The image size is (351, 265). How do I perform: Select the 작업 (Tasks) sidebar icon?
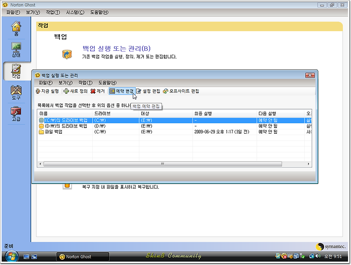click(x=16, y=71)
